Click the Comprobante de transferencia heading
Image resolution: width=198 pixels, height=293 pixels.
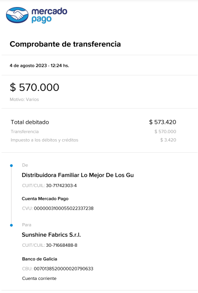(x=65, y=44)
